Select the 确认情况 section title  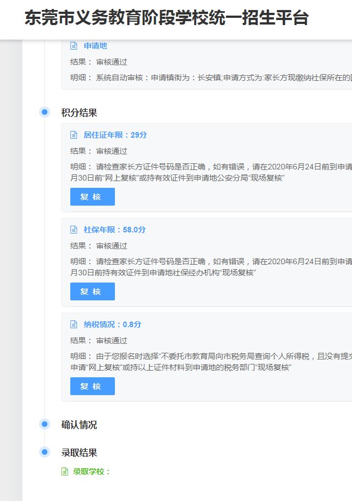click(x=79, y=425)
